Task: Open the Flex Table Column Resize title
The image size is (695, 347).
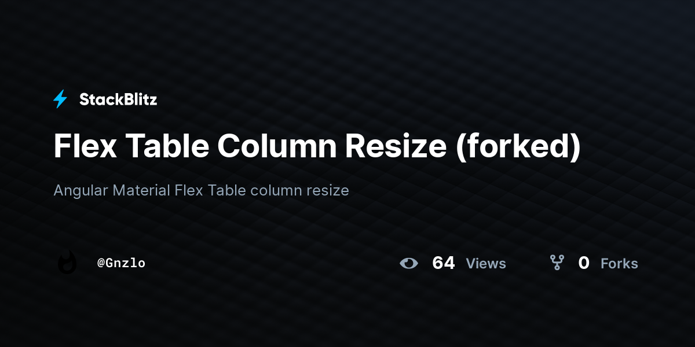Action: coord(317,146)
